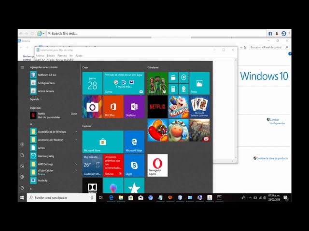Viewport: 309px width, 231px height.
Task: Expand aTube Catcher folder
Action: [x=54, y=172]
